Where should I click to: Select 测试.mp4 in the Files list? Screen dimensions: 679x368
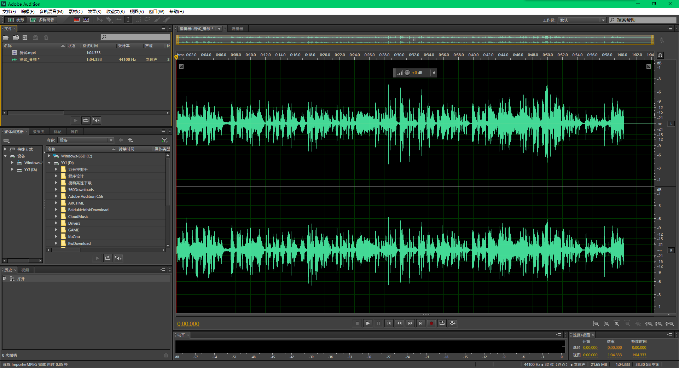point(86,53)
